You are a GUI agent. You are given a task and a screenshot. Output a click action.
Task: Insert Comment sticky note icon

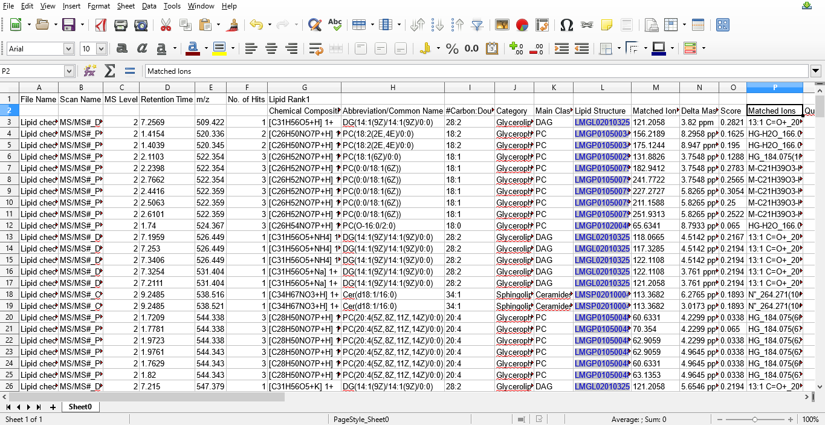607,25
